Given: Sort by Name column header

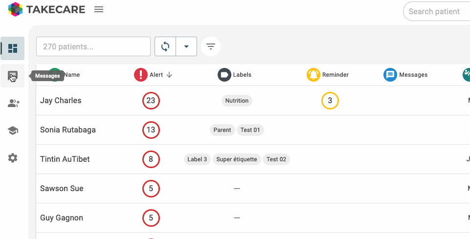Looking at the screenshot, I should click(x=71, y=75).
